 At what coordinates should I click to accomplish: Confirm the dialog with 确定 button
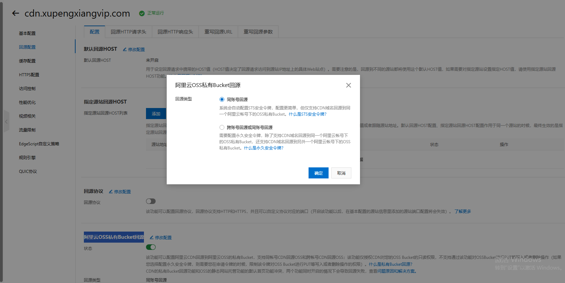319,173
